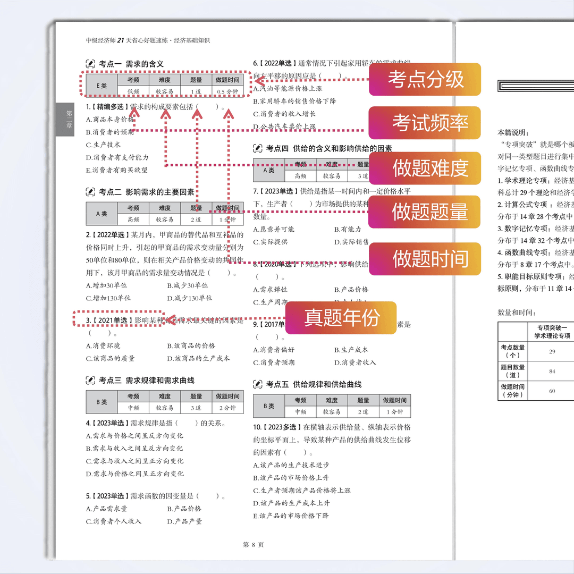Image resolution: width=574 pixels, height=574 pixels.
Task: Choose option C.该商品的质量
Action: click(110, 358)
